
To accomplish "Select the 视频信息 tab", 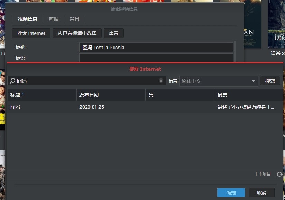I will pos(27,19).
